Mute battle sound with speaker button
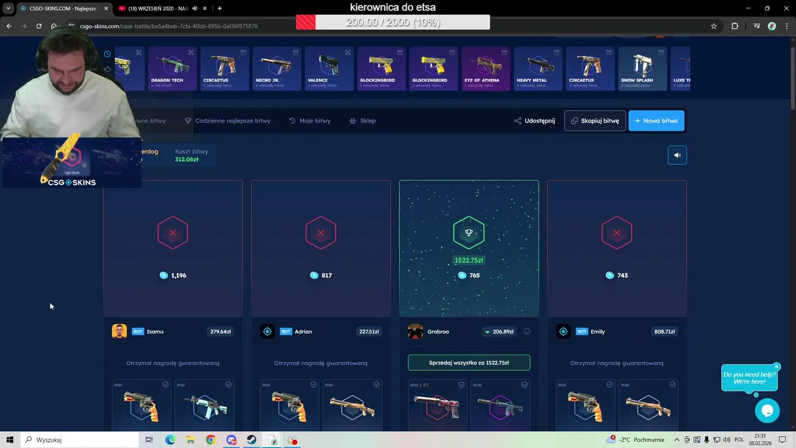The height and width of the screenshot is (448, 796). (x=677, y=156)
